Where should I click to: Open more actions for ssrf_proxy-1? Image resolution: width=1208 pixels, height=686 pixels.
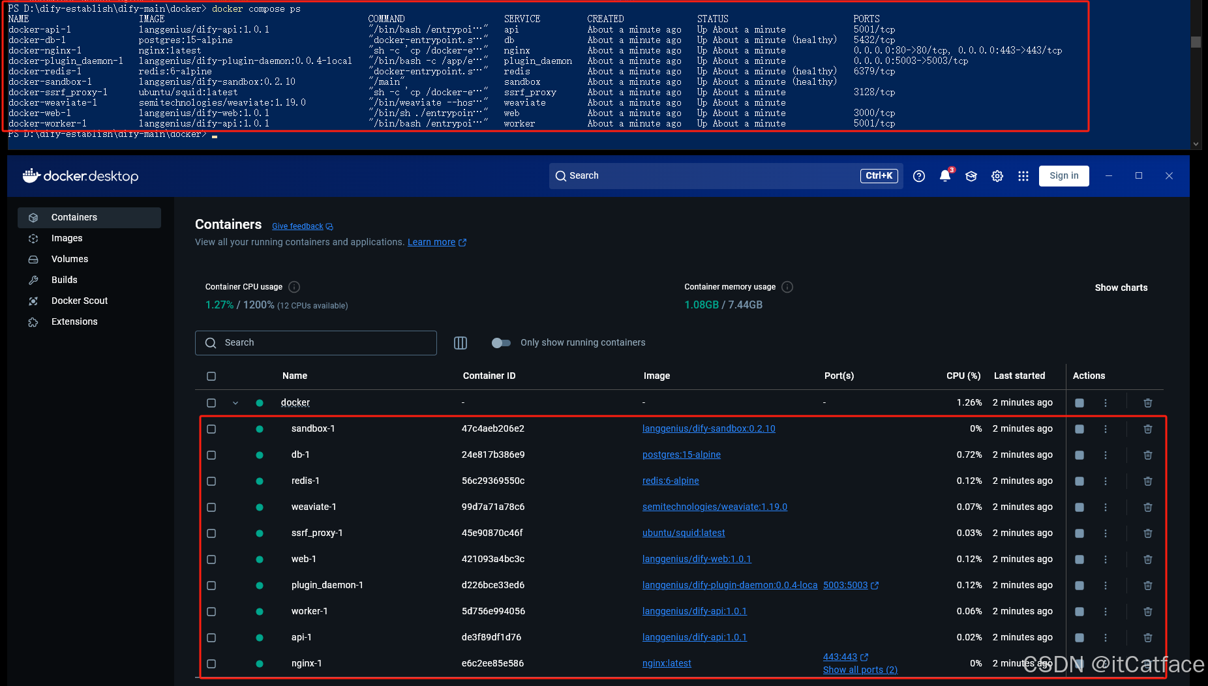[x=1106, y=533]
